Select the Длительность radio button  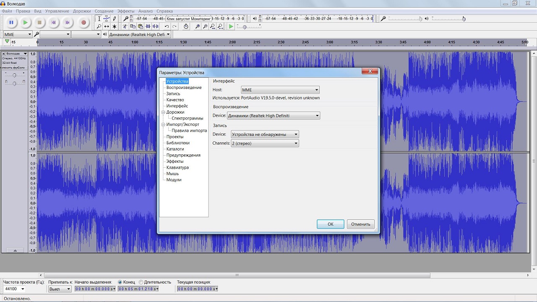(x=141, y=282)
